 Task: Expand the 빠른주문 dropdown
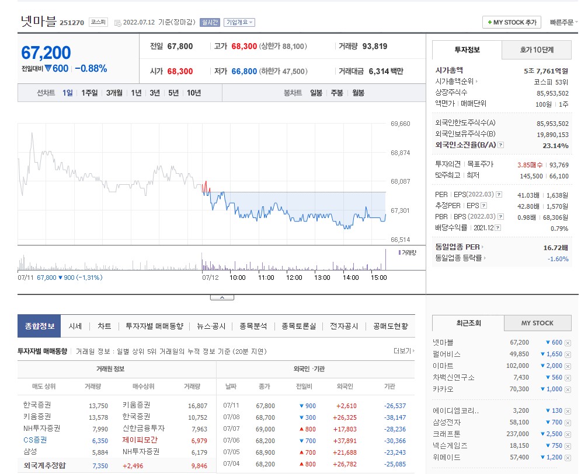(x=563, y=23)
